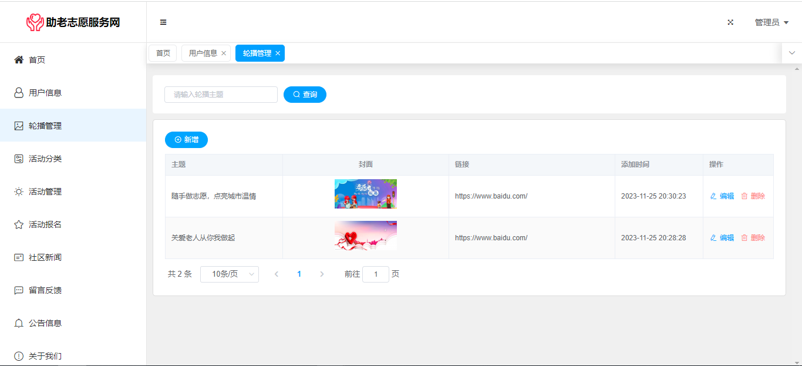Click the fullscreen toggle icon in header
Image resolution: width=802 pixels, height=366 pixels.
(730, 22)
